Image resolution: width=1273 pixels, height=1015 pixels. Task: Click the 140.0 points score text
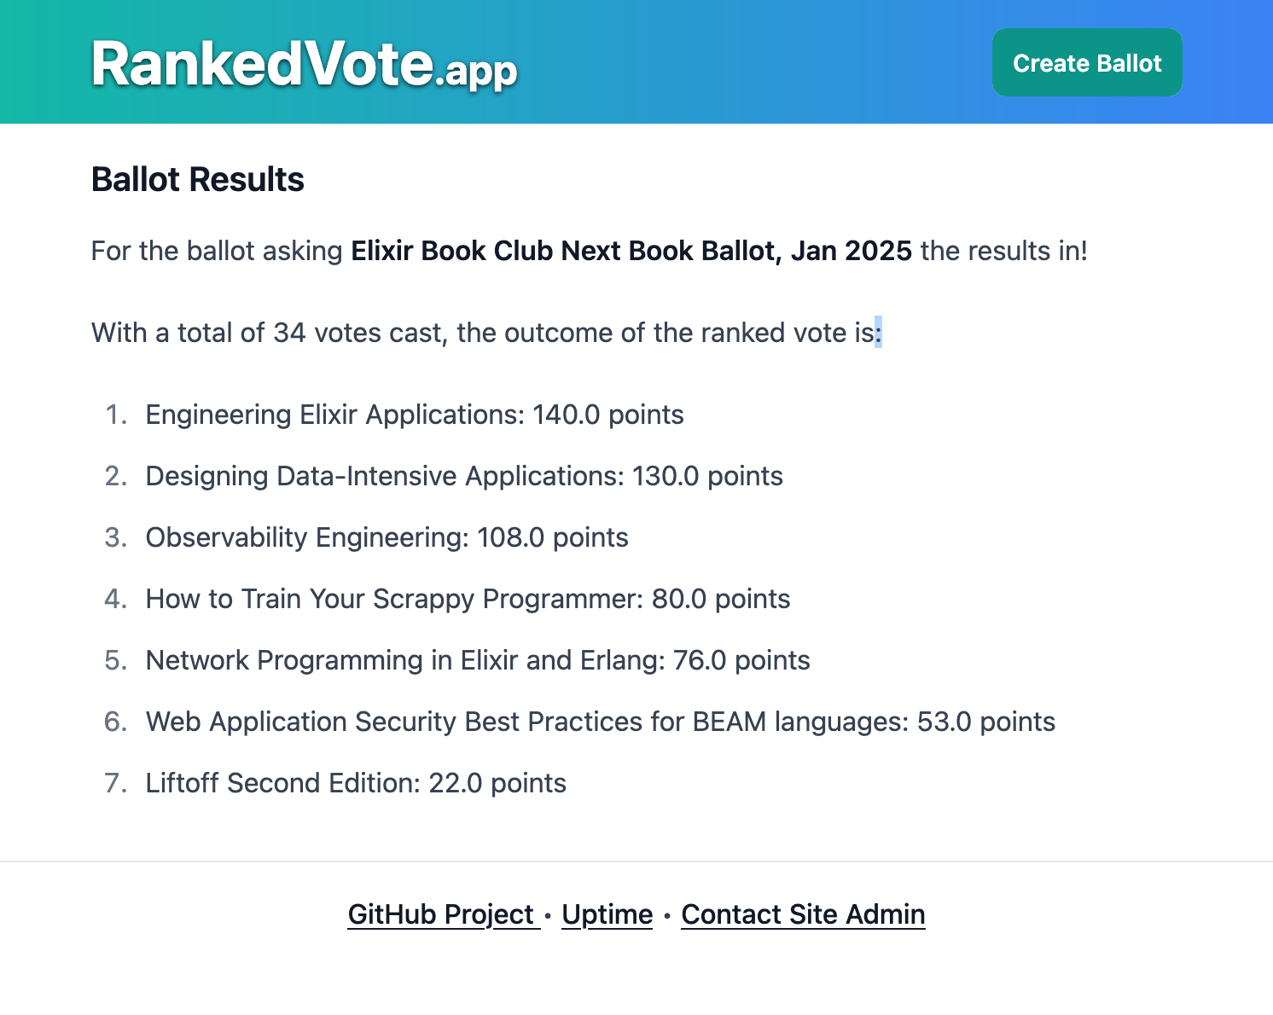(608, 415)
